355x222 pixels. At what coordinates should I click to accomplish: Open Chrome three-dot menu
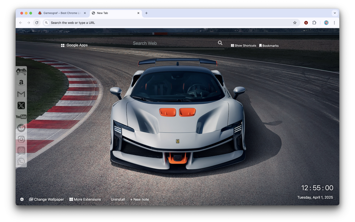point(334,23)
